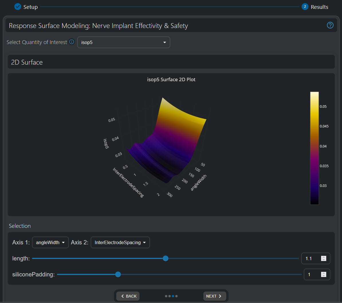Click the Results step number icon
The image size is (342, 303).
point(305,7)
